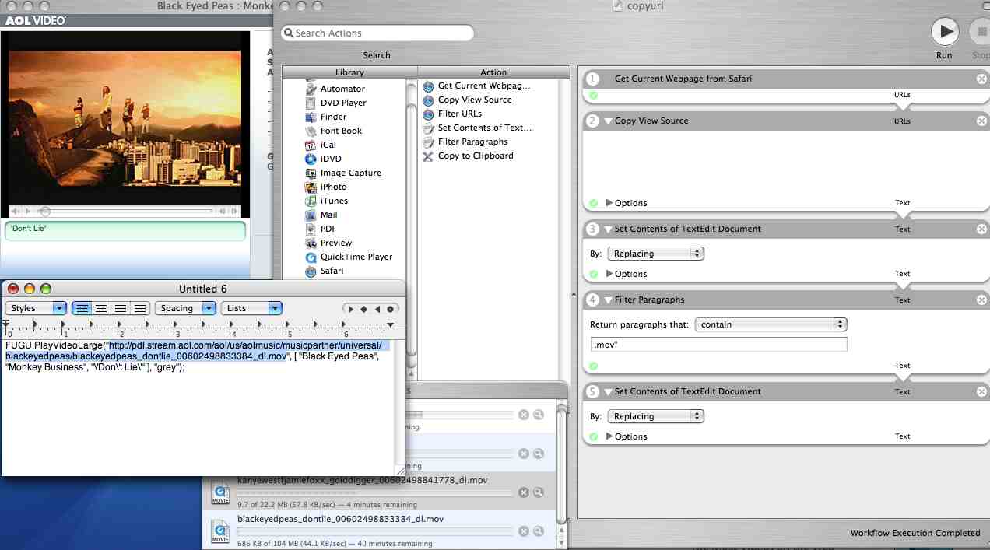
Task: Run the copyurl Automator workflow
Action: coord(945,32)
